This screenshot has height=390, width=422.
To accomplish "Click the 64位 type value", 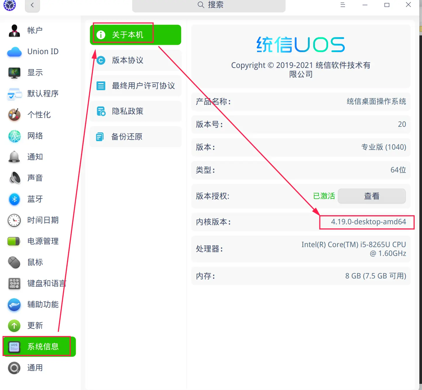I will pos(398,170).
